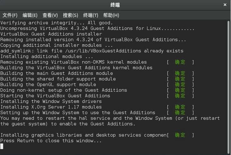Click "the guest system) to enable" line
231x155 pixels.
click(68, 124)
